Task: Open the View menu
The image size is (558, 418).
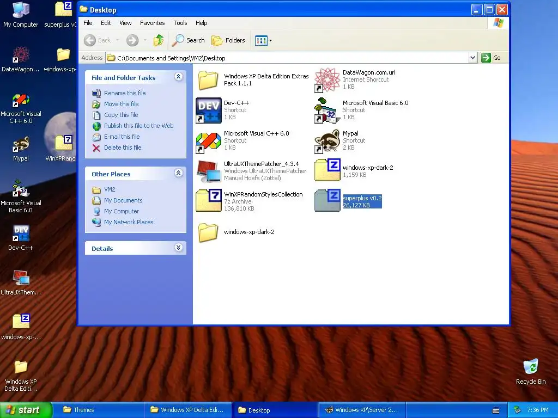Action: 125,23
